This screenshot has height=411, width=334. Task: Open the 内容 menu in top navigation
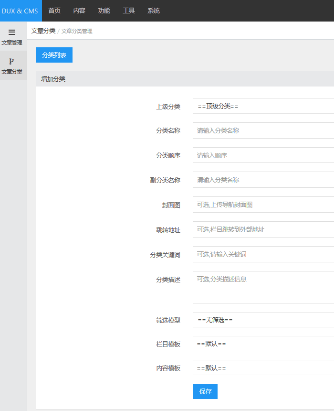point(79,11)
